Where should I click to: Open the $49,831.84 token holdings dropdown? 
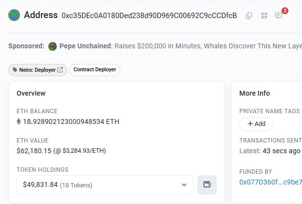(105, 185)
